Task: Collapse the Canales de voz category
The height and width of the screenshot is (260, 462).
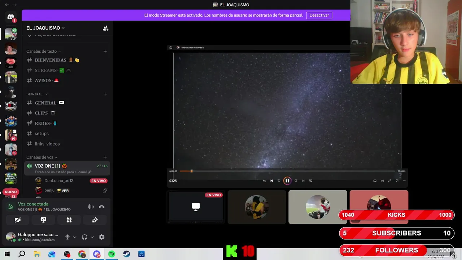Action: 42,157
